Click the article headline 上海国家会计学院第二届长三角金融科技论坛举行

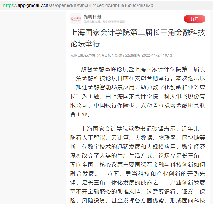[138, 38]
